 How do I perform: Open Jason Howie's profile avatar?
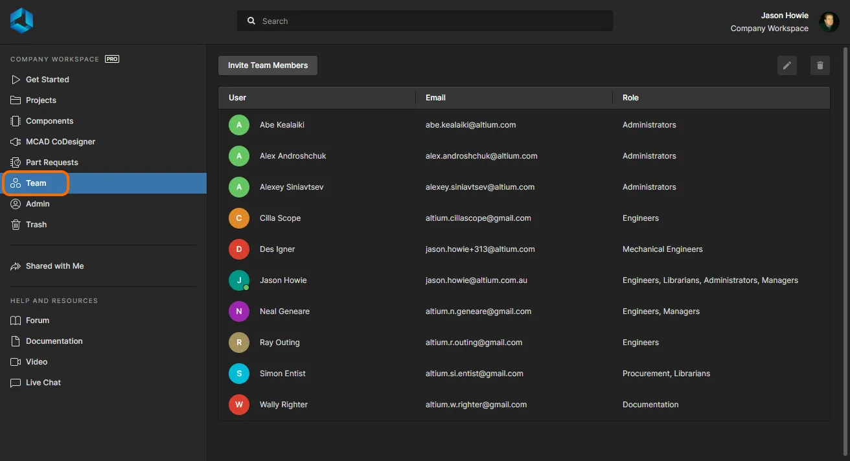[829, 22]
